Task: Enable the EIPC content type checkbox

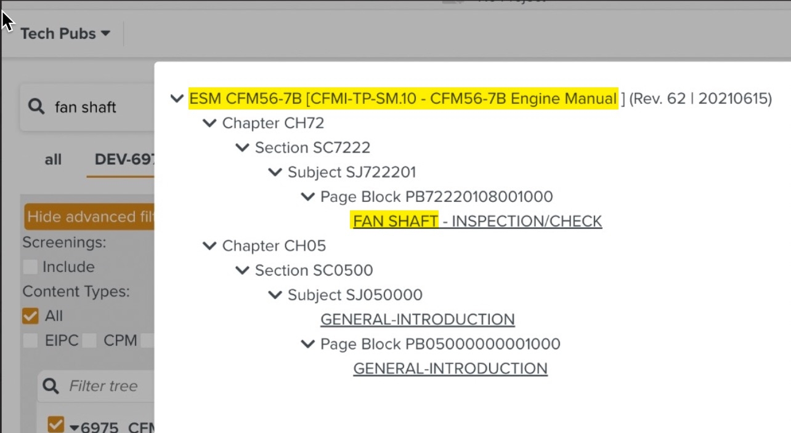Action: point(30,341)
